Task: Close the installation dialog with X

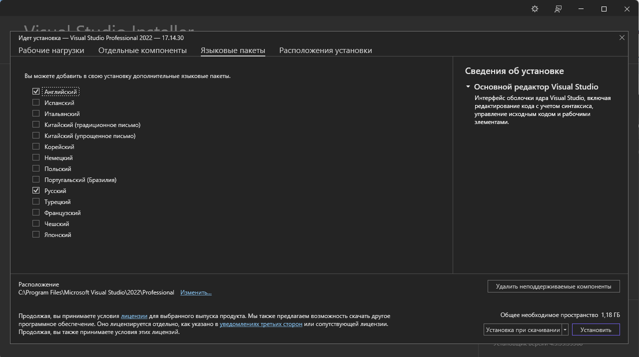Action: tap(622, 37)
